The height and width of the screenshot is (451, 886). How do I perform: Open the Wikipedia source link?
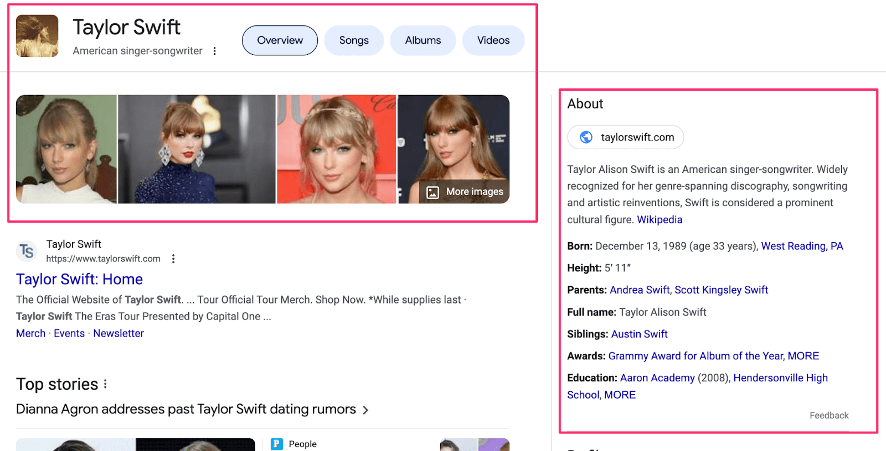point(660,219)
